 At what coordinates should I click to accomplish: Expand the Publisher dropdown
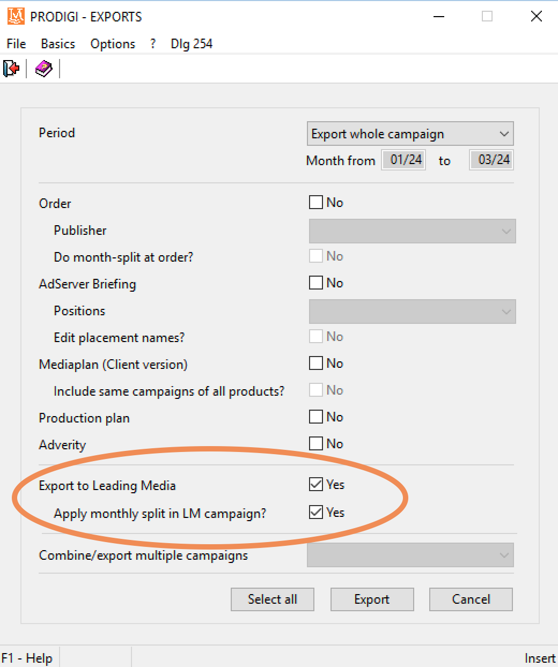tap(412, 231)
